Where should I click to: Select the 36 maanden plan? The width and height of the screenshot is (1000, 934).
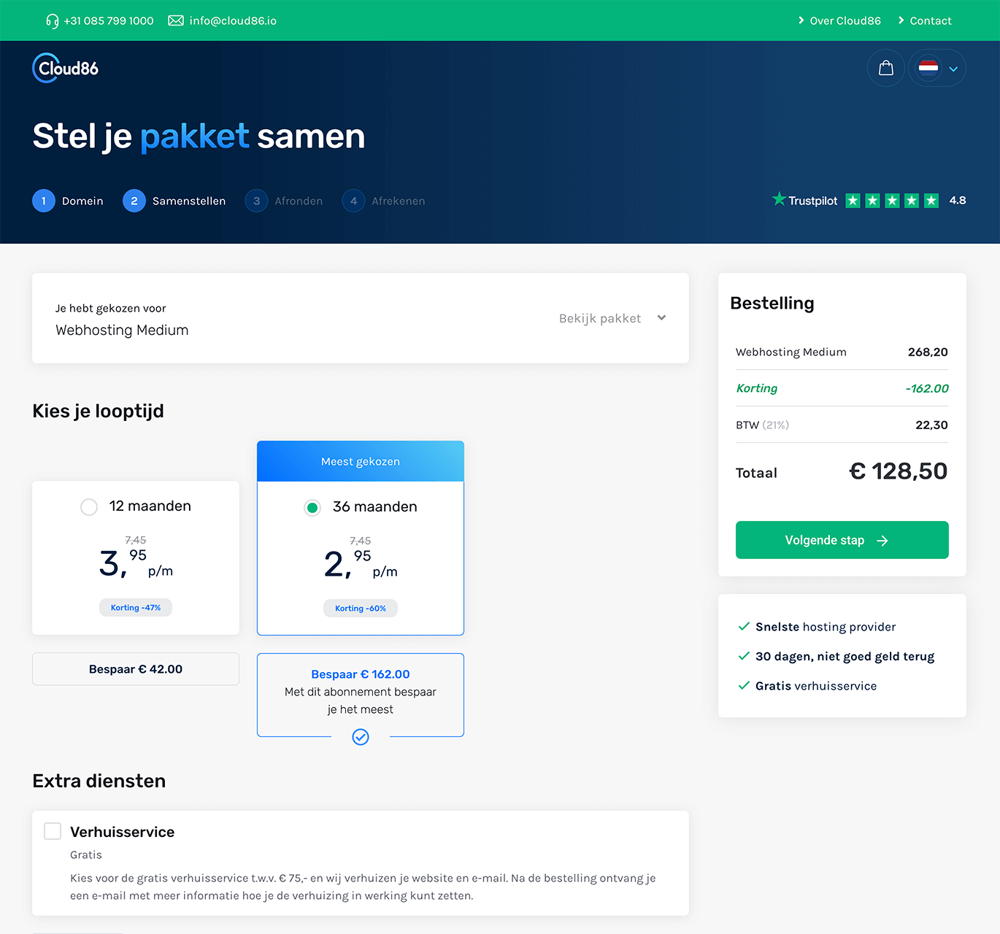[312, 507]
